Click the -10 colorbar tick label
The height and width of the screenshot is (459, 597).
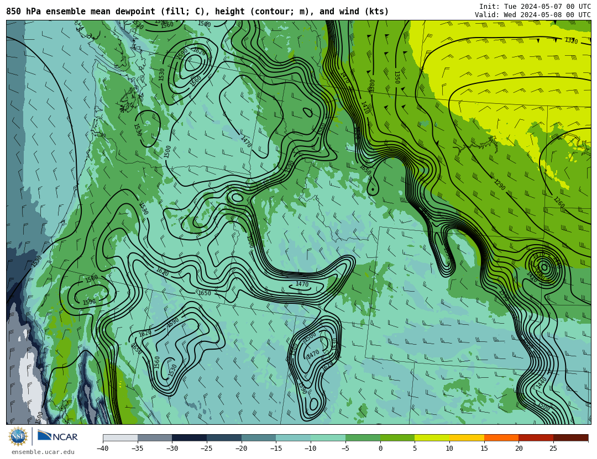click(x=311, y=449)
